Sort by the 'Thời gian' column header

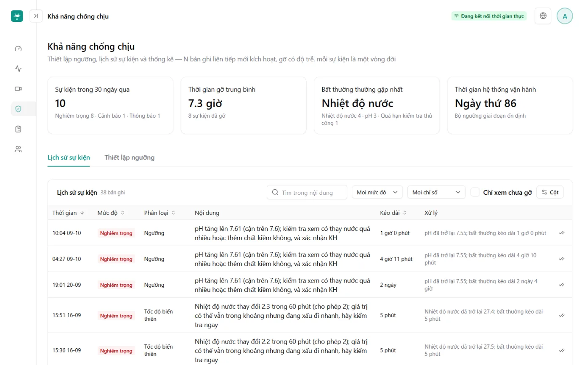tap(68, 213)
